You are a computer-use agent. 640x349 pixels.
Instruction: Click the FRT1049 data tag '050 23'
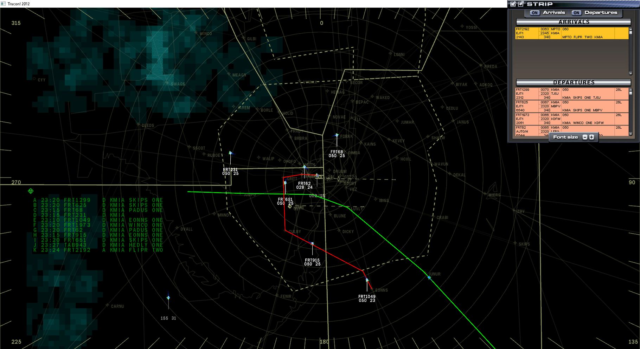click(367, 301)
